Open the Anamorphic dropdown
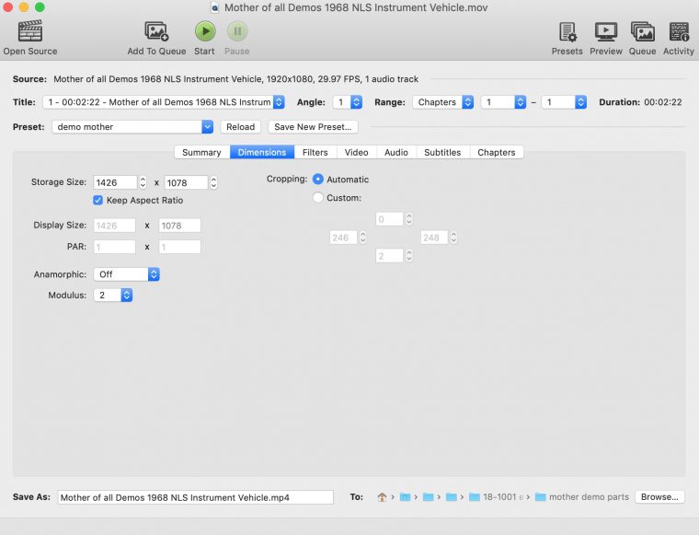Screen dimensions: 699x535 127,274
